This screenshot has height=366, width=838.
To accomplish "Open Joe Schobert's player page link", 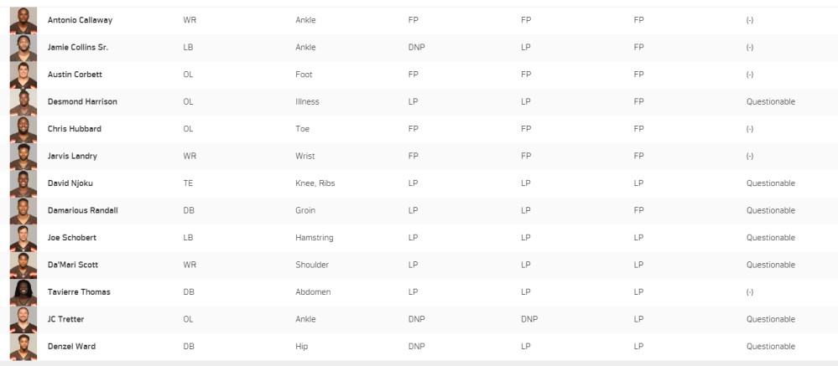I will click(72, 237).
